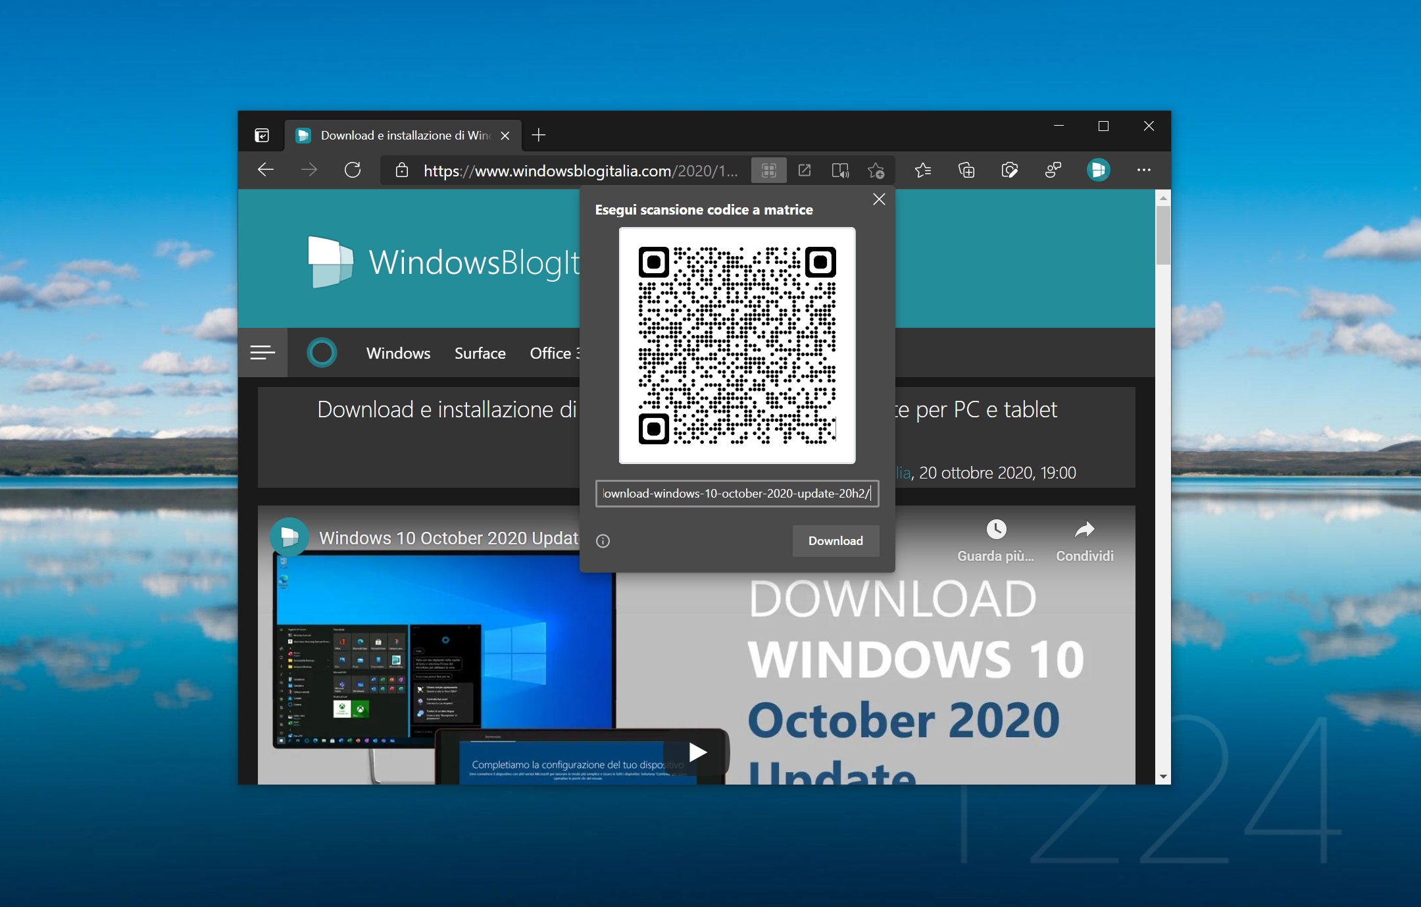Refresh the current page
Viewport: 1421px width, 907px height.
tap(353, 170)
